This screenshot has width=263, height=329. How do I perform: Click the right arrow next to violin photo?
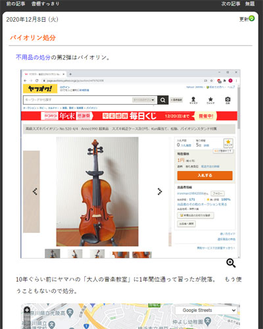point(160,191)
